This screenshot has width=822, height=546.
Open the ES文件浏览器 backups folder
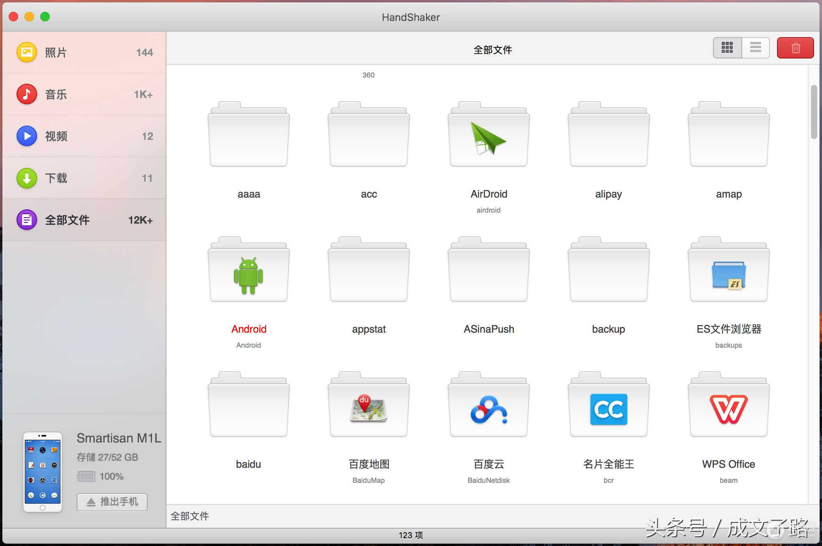point(728,269)
